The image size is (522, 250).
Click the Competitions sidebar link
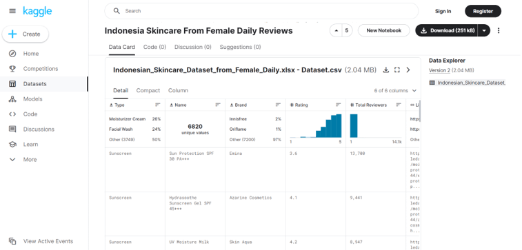[x=41, y=69]
